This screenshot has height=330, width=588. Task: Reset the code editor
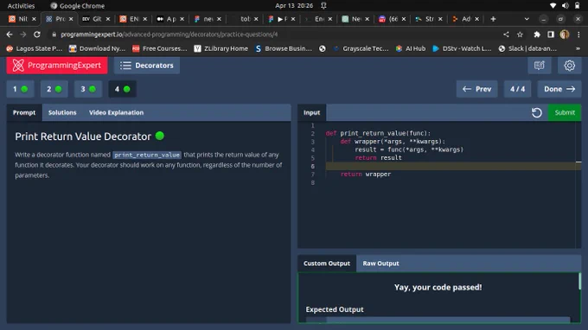click(x=537, y=113)
